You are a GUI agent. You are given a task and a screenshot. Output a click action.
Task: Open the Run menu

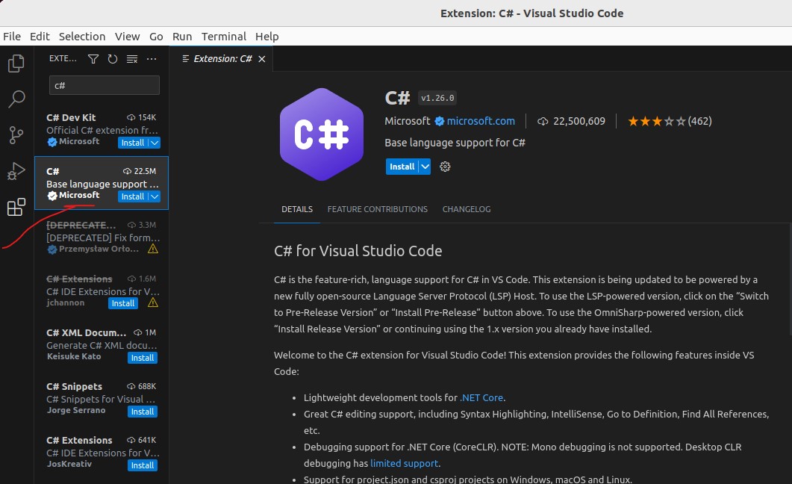182,37
